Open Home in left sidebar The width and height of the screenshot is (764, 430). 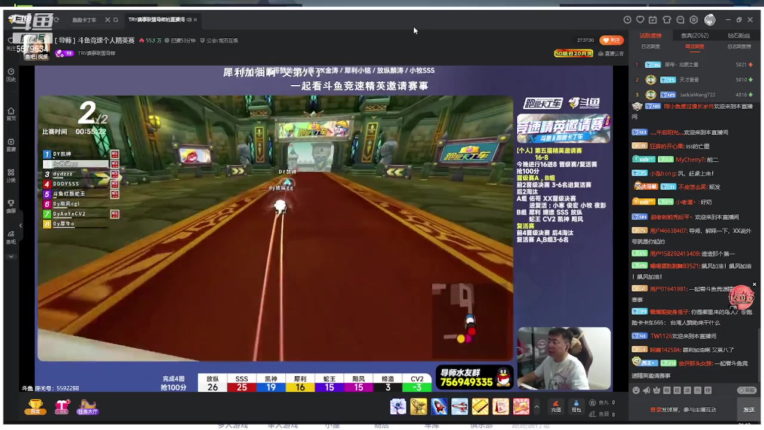point(11,113)
